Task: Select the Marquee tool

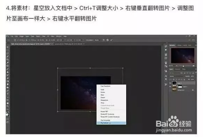Action: click(8, 50)
